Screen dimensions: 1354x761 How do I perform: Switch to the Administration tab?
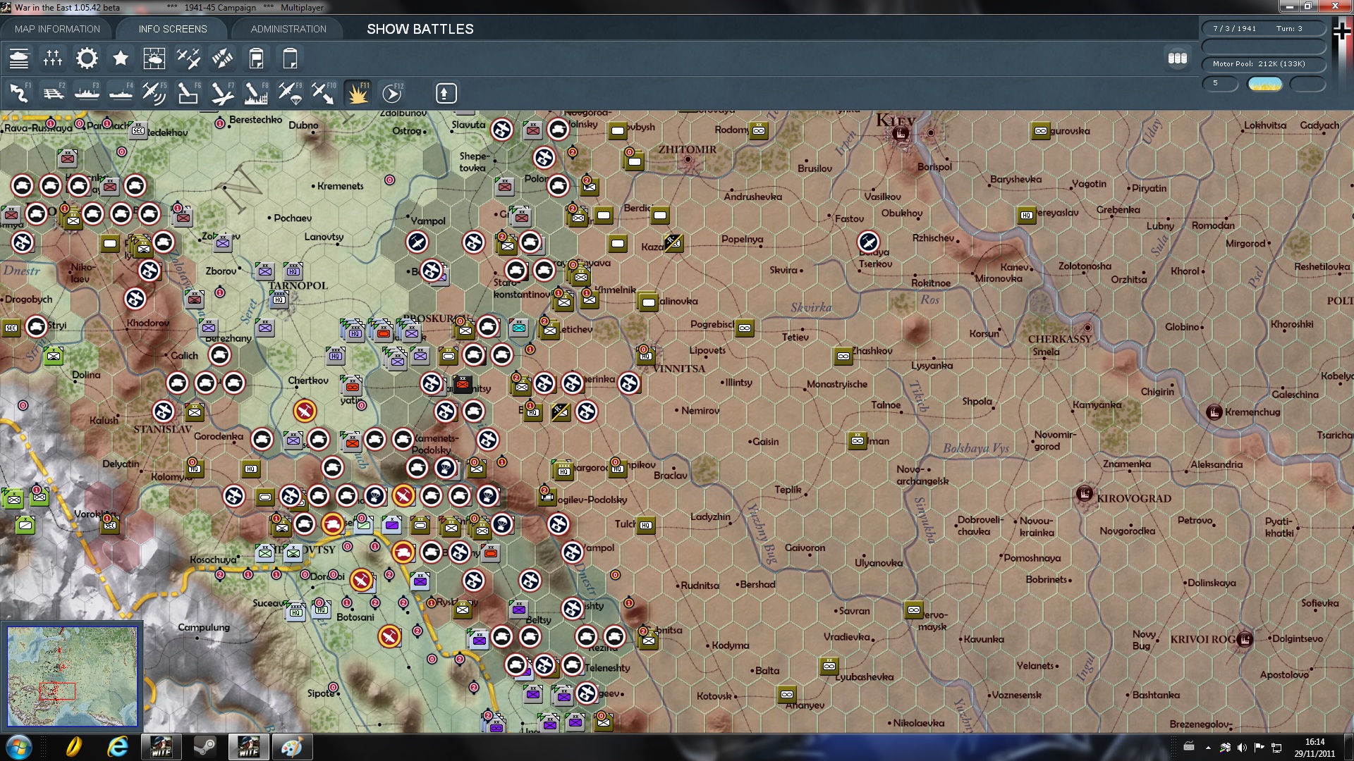point(288,29)
